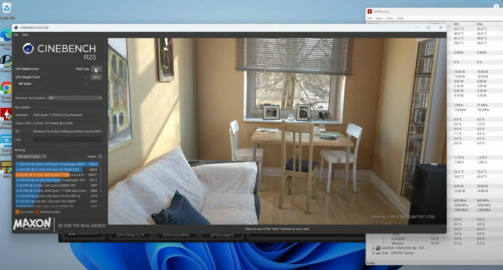Click the 1.339 V max voltage value
503x270 pixels.
coord(482,158)
